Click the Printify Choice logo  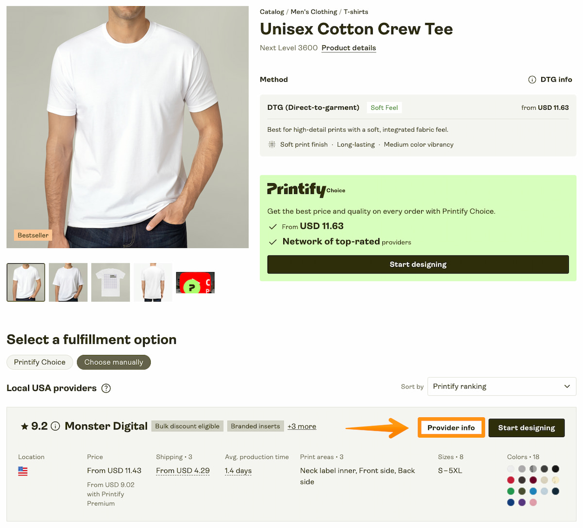click(x=306, y=189)
